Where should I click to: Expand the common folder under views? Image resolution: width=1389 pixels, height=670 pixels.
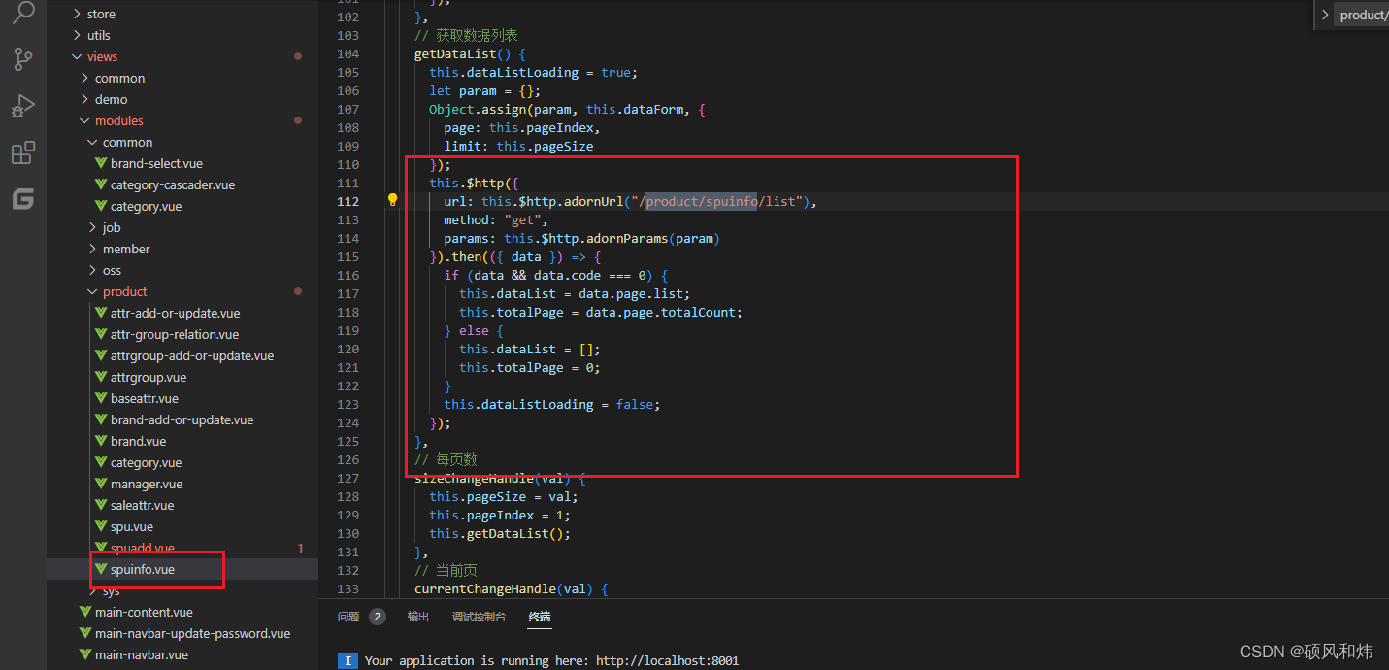pos(85,78)
